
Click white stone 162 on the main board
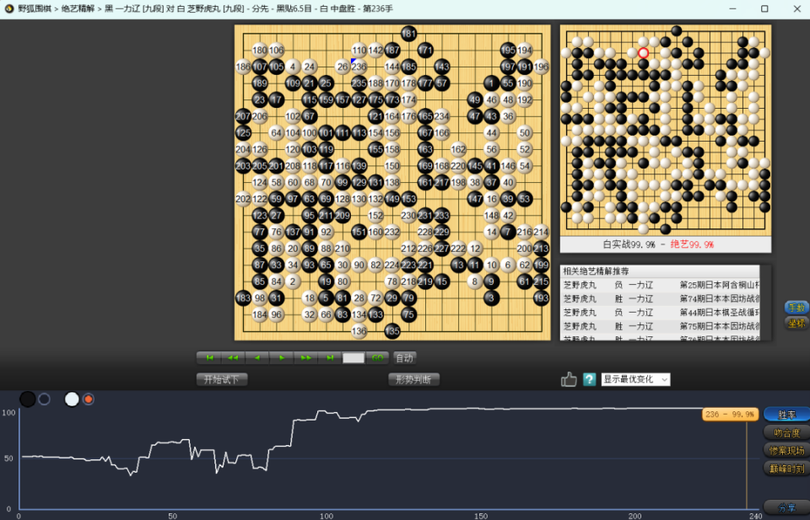tap(458, 149)
